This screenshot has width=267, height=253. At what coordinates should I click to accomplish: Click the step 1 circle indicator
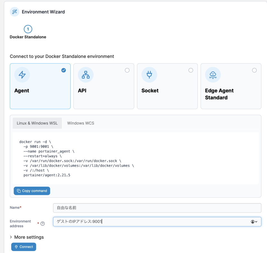coord(28,29)
